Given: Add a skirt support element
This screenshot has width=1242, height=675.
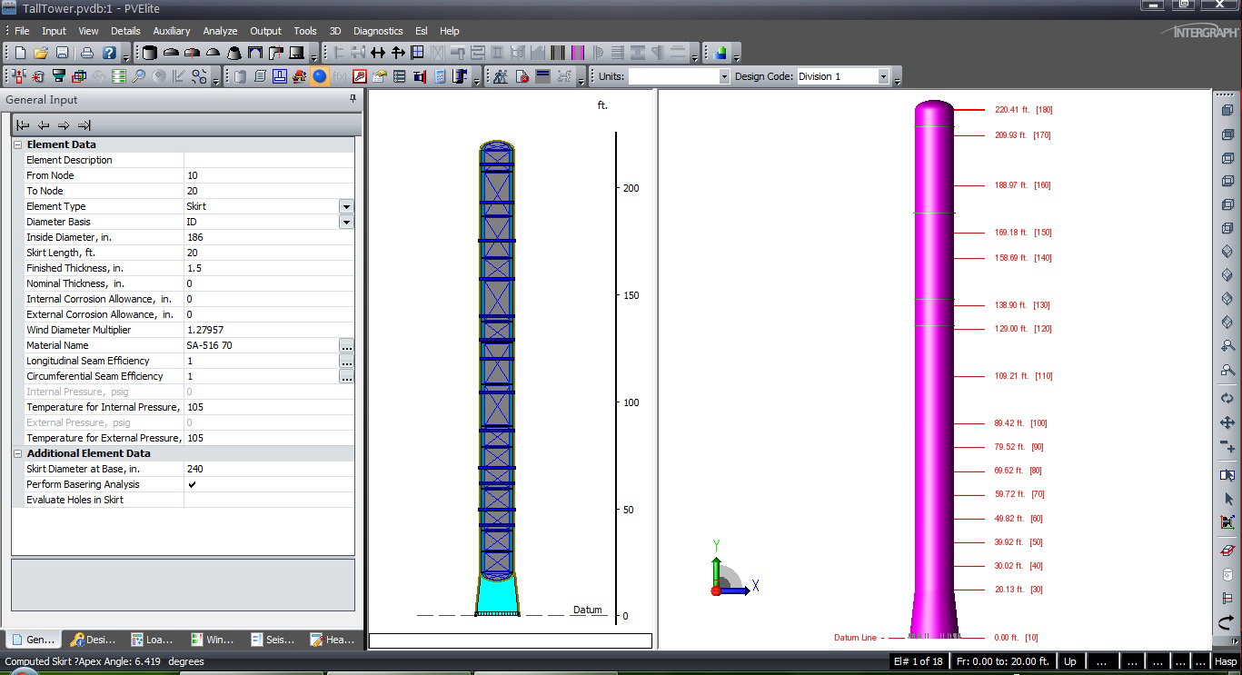Looking at the screenshot, I should coord(296,53).
